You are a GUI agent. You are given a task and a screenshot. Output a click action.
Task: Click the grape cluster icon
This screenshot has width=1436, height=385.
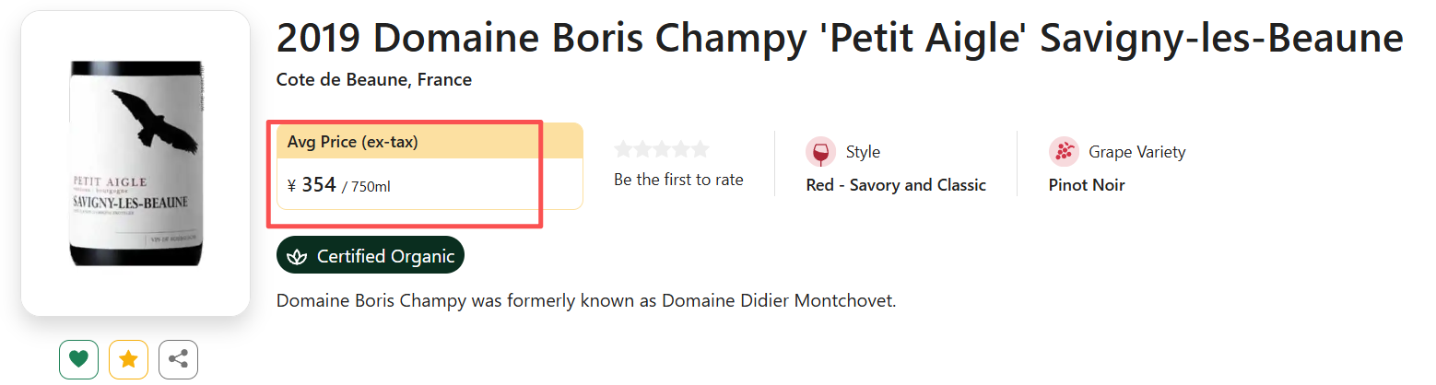click(x=1064, y=152)
